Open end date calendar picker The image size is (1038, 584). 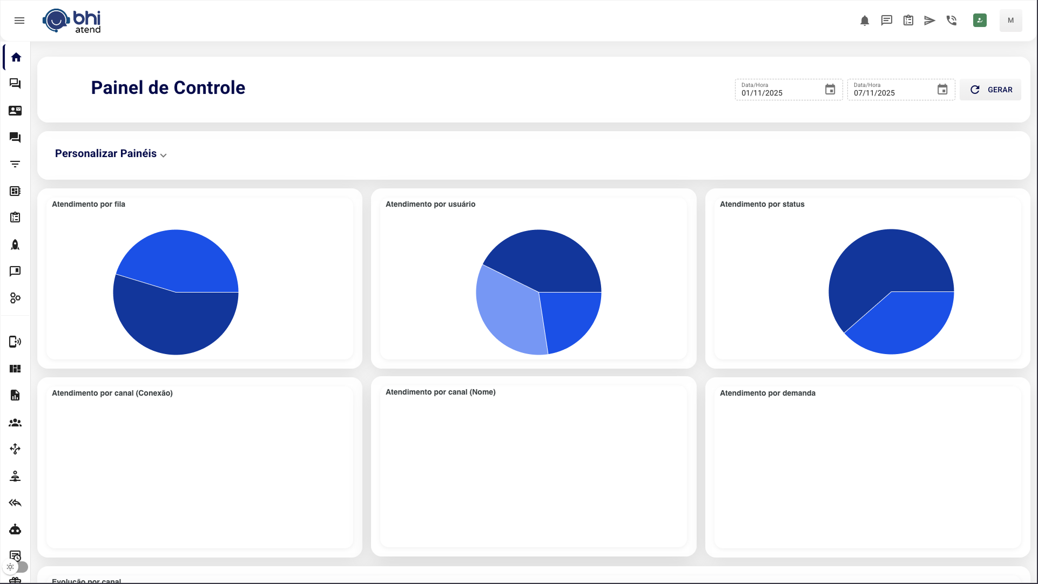pos(942,90)
